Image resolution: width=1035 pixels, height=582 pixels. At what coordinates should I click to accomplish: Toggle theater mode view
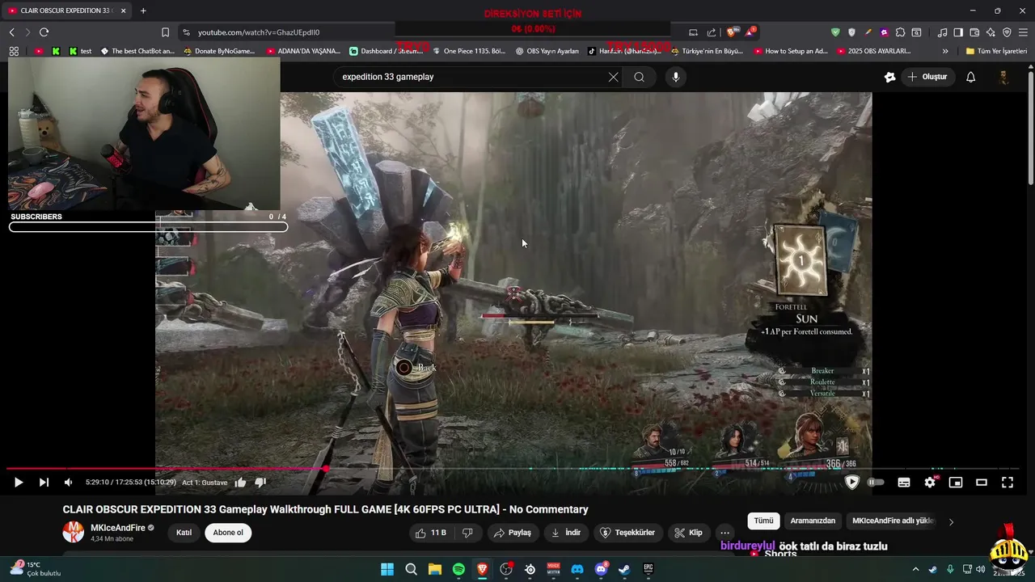982,483
